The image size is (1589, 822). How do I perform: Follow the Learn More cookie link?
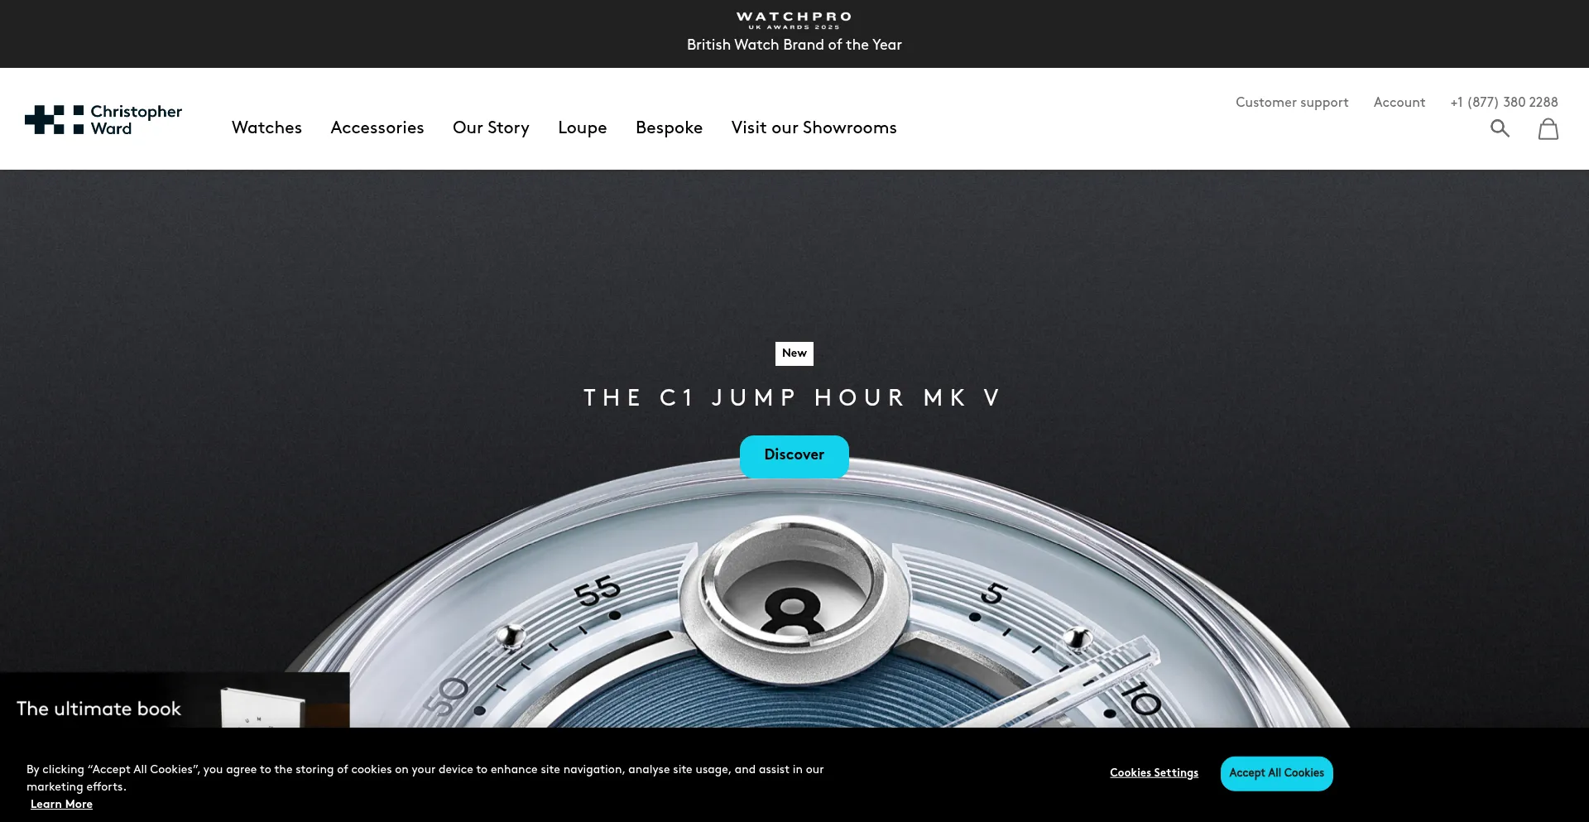(61, 804)
